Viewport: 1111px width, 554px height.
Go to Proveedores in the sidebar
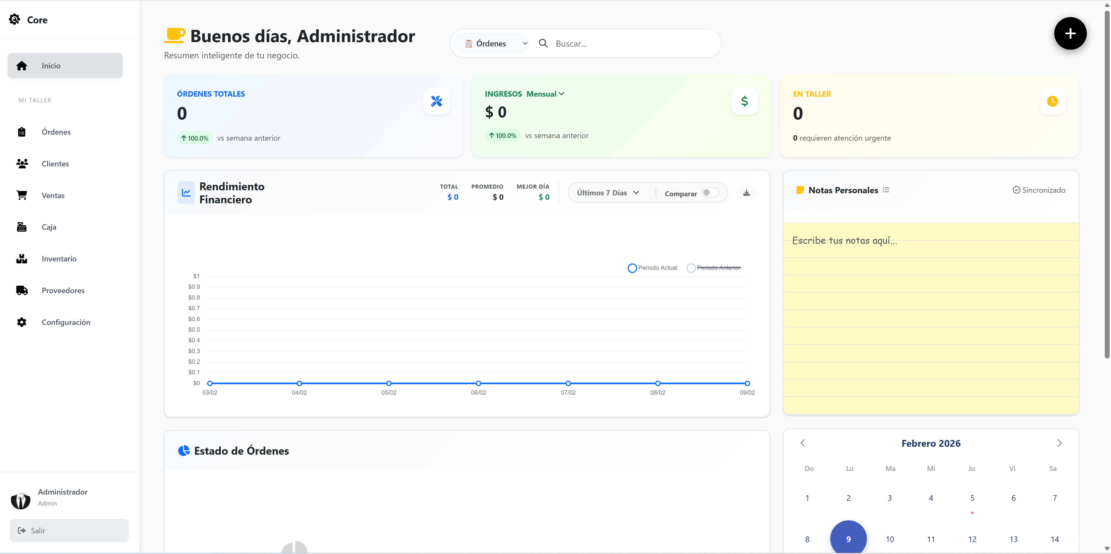point(63,291)
